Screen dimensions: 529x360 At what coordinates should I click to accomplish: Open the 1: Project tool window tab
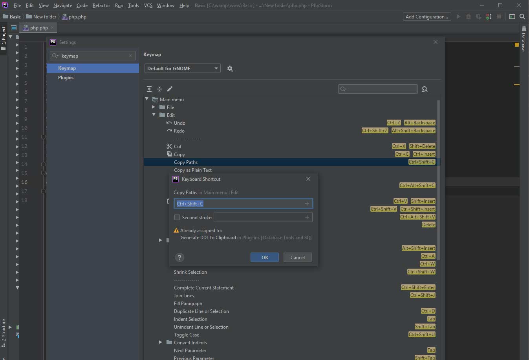click(4, 38)
